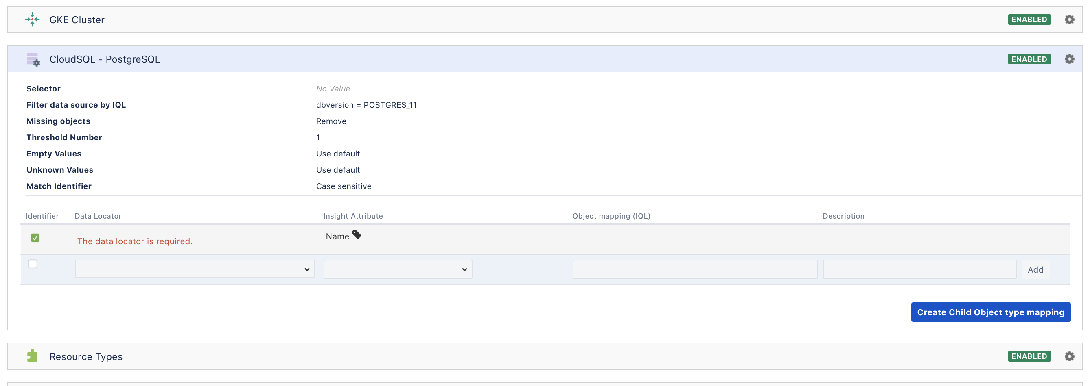Open settings gear for GKE Cluster
This screenshot has width=1090, height=386.
[x=1069, y=20]
